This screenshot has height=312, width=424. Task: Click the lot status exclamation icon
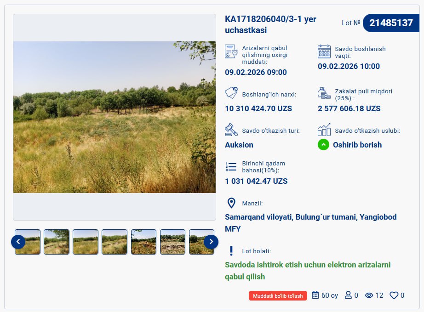point(231,250)
